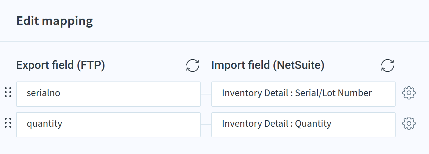Refresh the Import field (NetSuite) list
Image resolution: width=429 pixels, height=154 pixels.
tap(388, 66)
